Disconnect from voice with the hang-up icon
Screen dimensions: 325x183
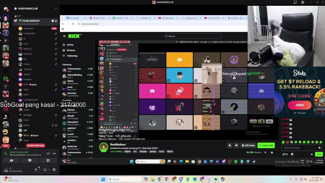click(54, 154)
